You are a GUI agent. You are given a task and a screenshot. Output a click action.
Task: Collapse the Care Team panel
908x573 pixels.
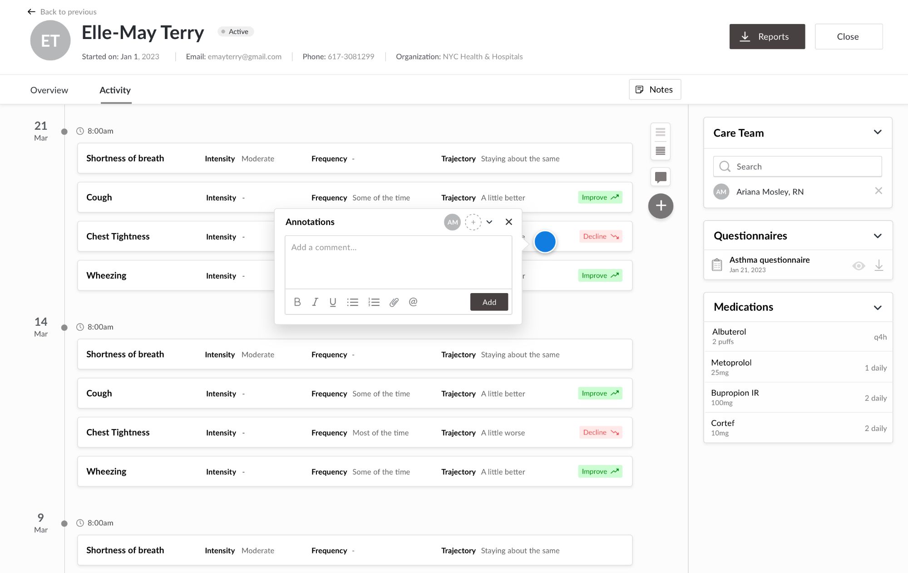878,132
